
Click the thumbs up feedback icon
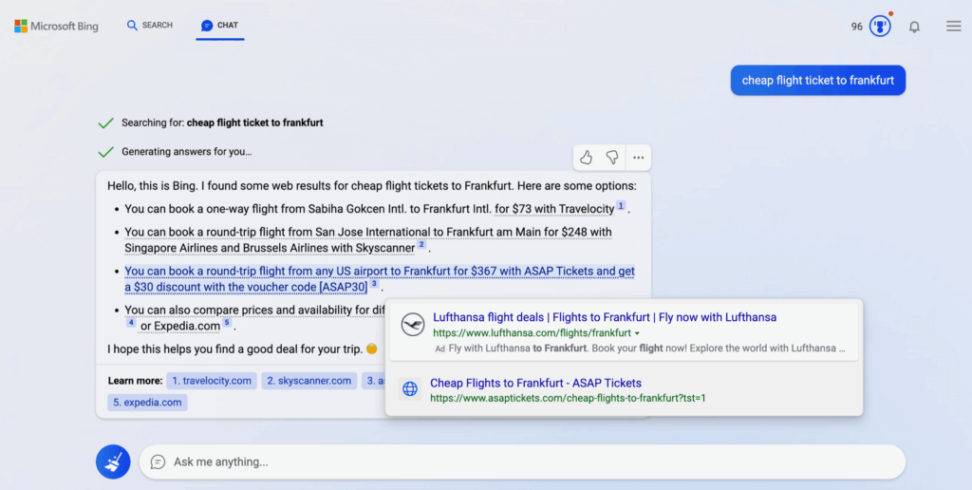click(x=586, y=158)
